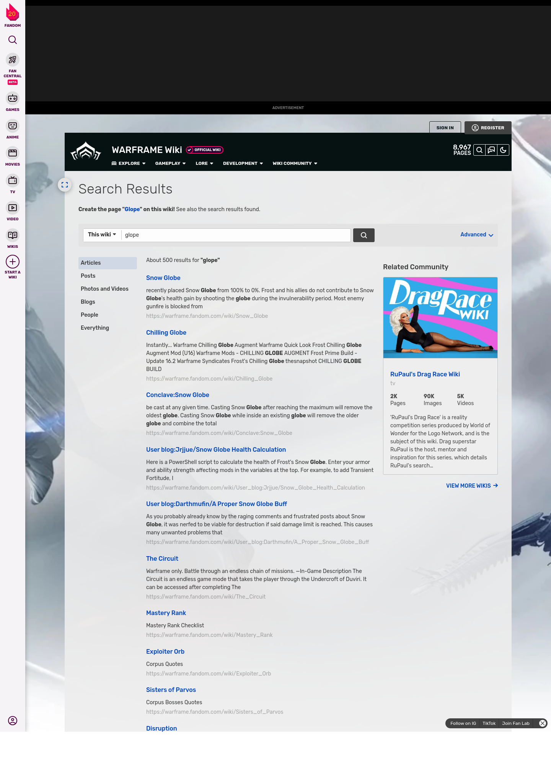The width and height of the screenshot is (551, 765).
Task: Open the wiki Discuss chat icon
Action: pyautogui.click(x=491, y=150)
